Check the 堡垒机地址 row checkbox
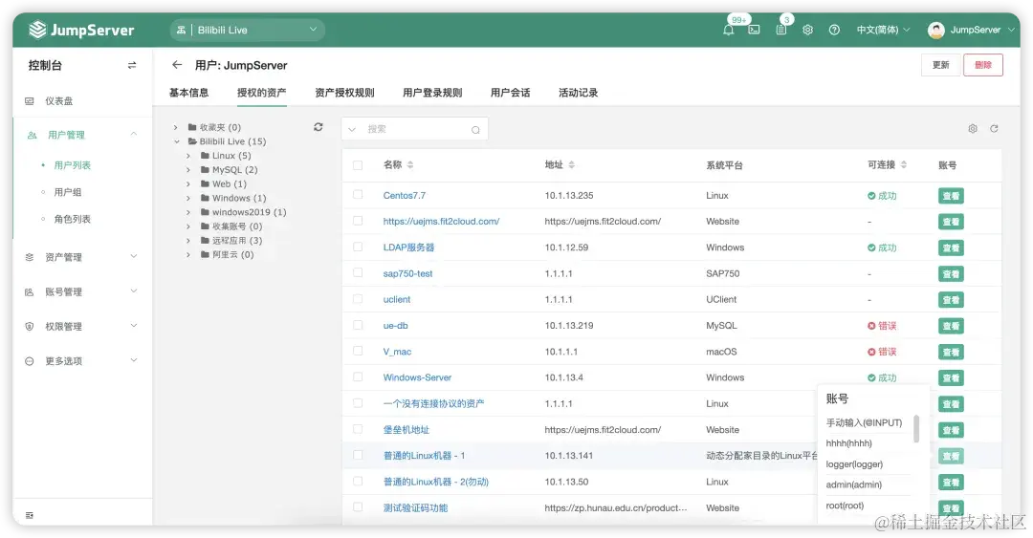Viewport: 1033px width, 538px height. pyautogui.click(x=358, y=429)
